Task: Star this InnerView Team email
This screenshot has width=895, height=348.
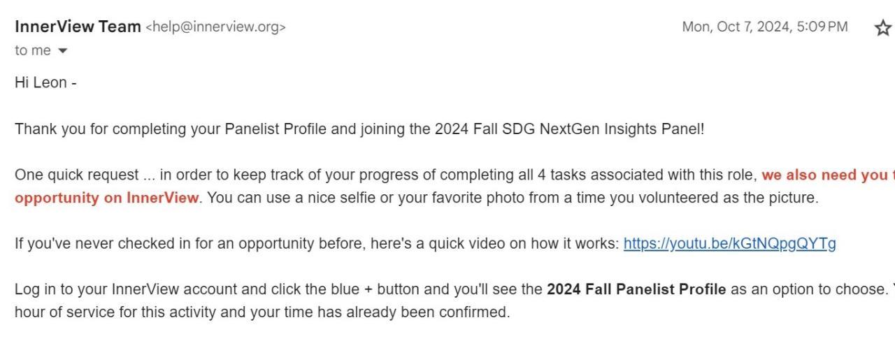Action: [882, 28]
